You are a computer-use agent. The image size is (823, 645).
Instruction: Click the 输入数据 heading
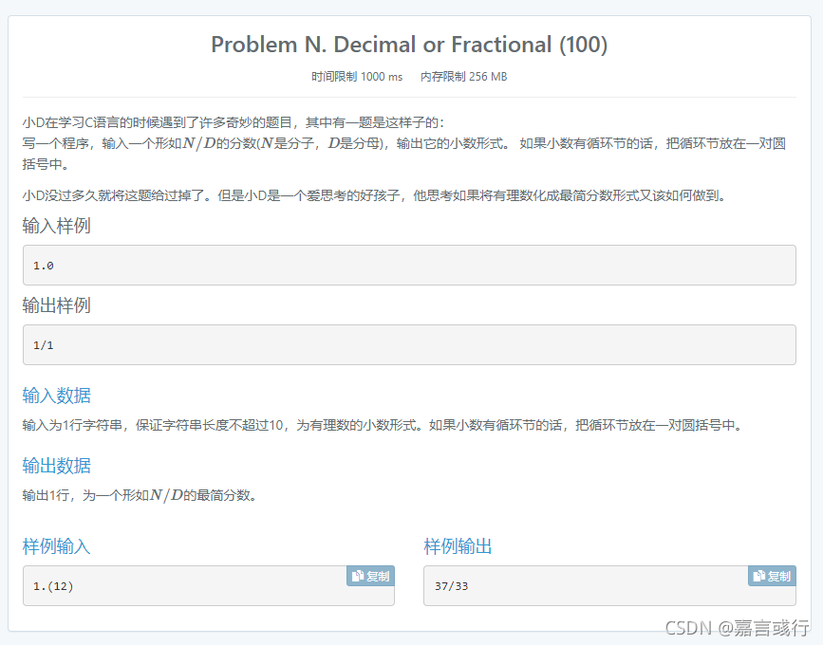pos(57,396)
